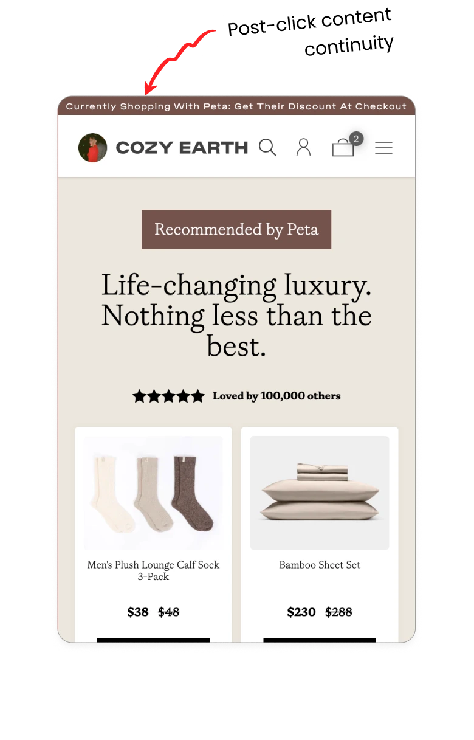Open Men's Plush Lounge Calf Sock title

[153, 570]
